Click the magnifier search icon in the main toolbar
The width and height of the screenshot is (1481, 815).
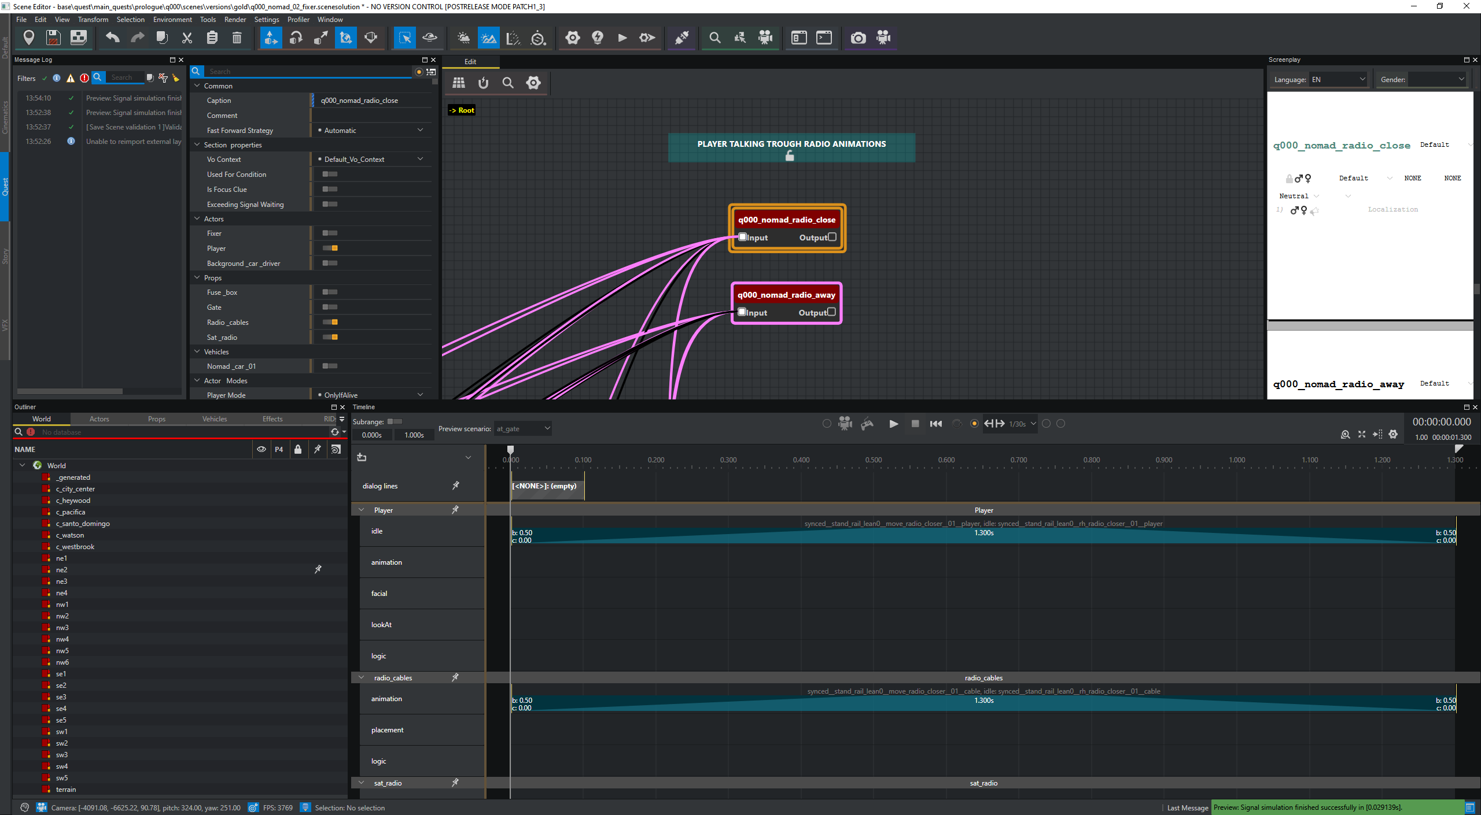[715, 38]
